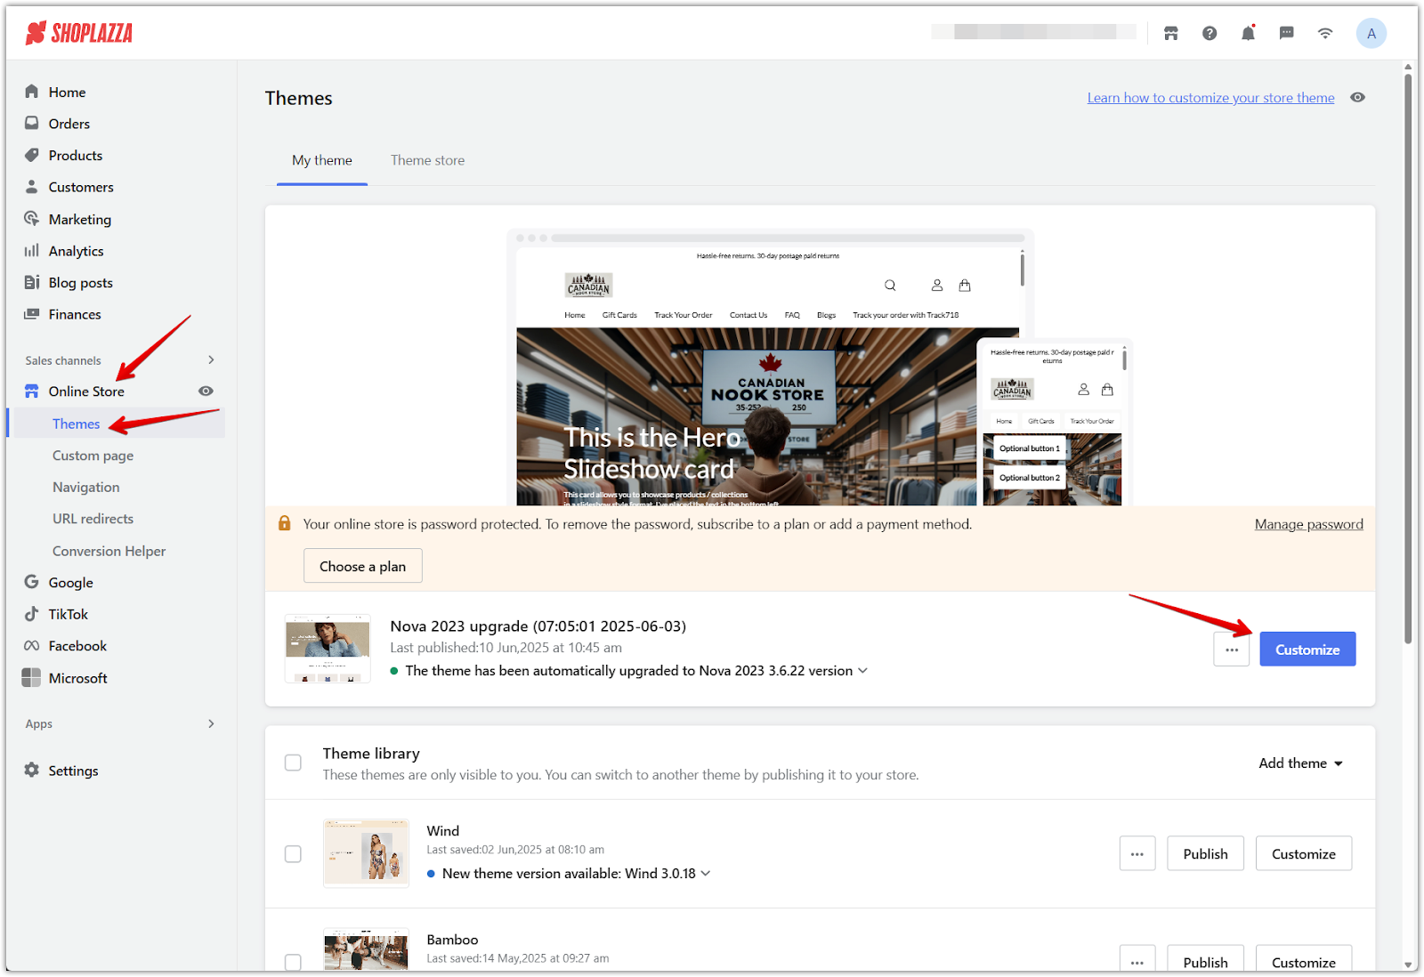Open Learn how to customize link
Viewport: 1424px width, 977px height.
(1210, 98)
